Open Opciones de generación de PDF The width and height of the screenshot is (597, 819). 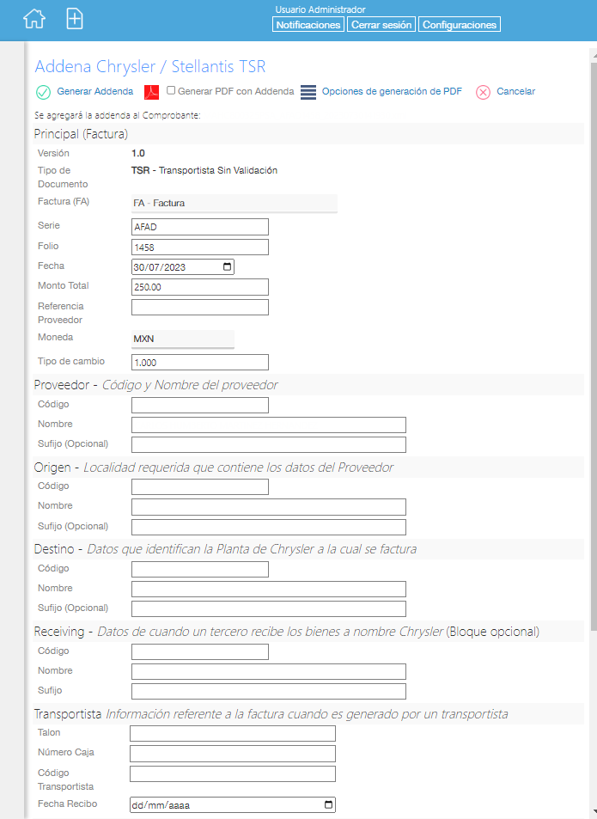coord(392,91)
